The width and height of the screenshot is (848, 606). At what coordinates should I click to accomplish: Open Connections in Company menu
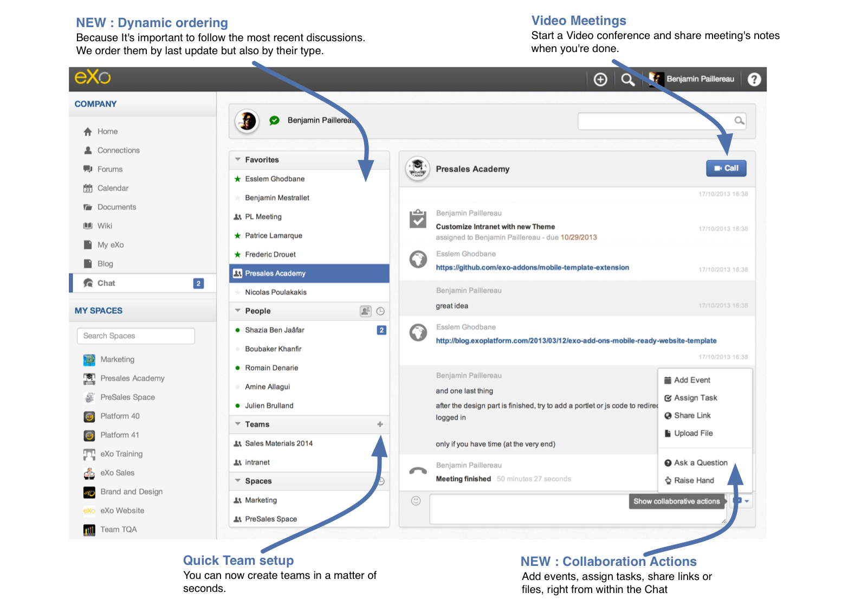(x=118, y=151)
